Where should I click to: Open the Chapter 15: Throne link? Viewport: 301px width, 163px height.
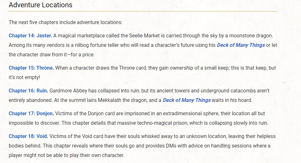click(31, 68)
